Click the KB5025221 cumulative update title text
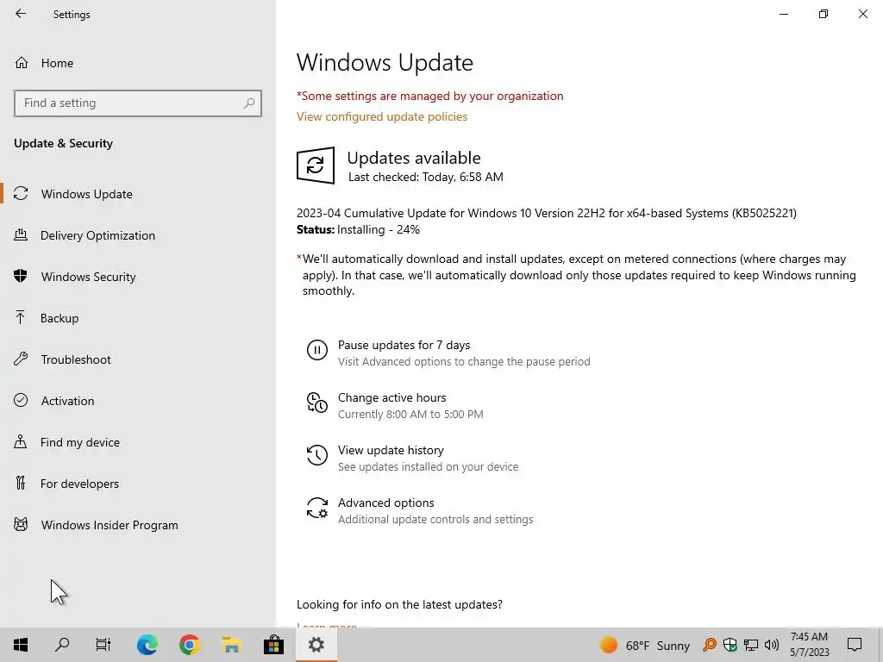883x662 pixels. [546, 213]
